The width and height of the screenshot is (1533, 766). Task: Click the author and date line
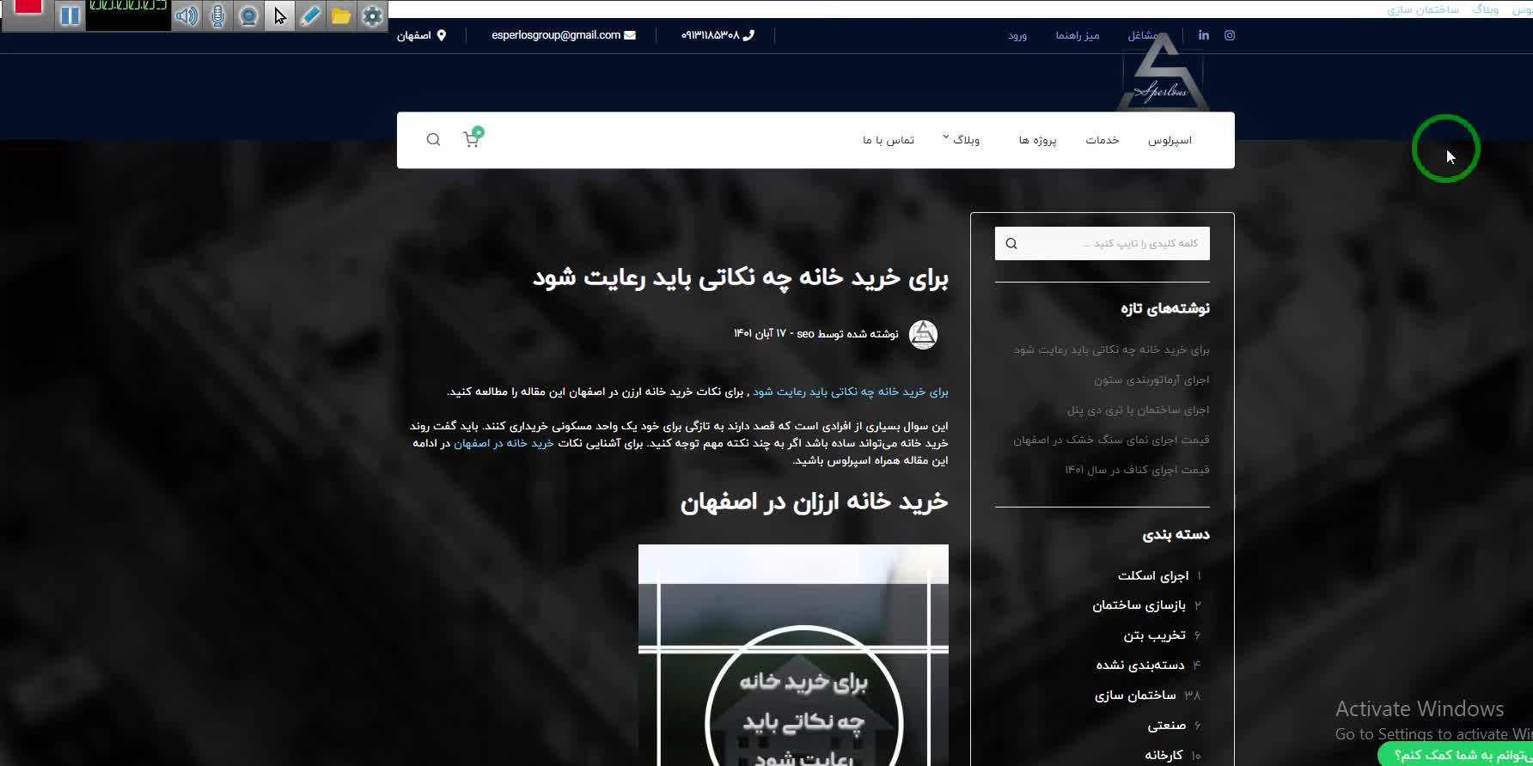[816, 334]
